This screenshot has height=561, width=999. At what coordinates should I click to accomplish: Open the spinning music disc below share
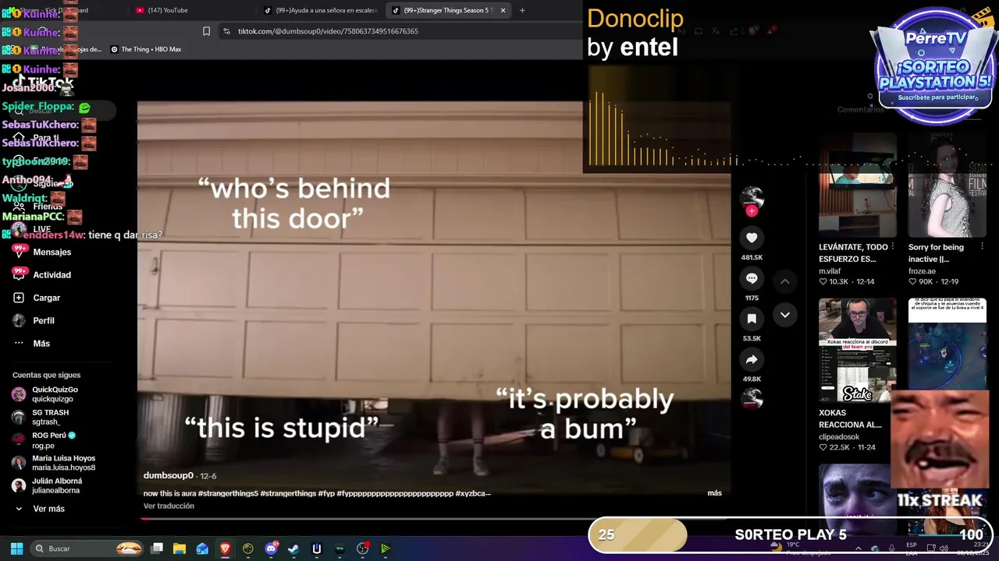tap(752, 398)
